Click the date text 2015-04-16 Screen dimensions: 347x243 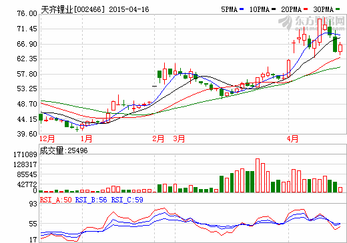[x=129, y=9]
